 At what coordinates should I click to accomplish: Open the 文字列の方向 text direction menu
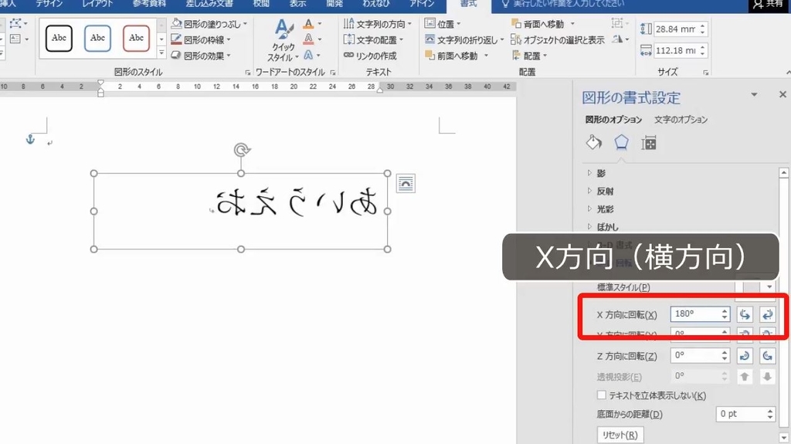pos(377,24)
